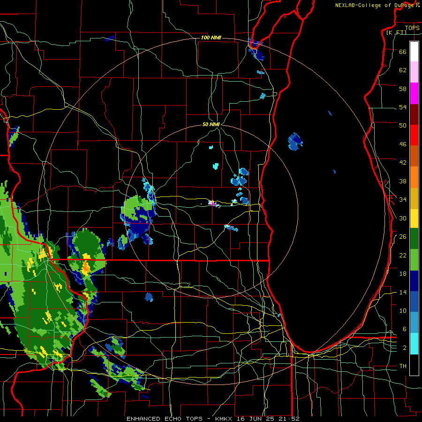Click the legend value "54"
Image resolution: width=422 pixels, height=422 pixels.
coord(403,107)
